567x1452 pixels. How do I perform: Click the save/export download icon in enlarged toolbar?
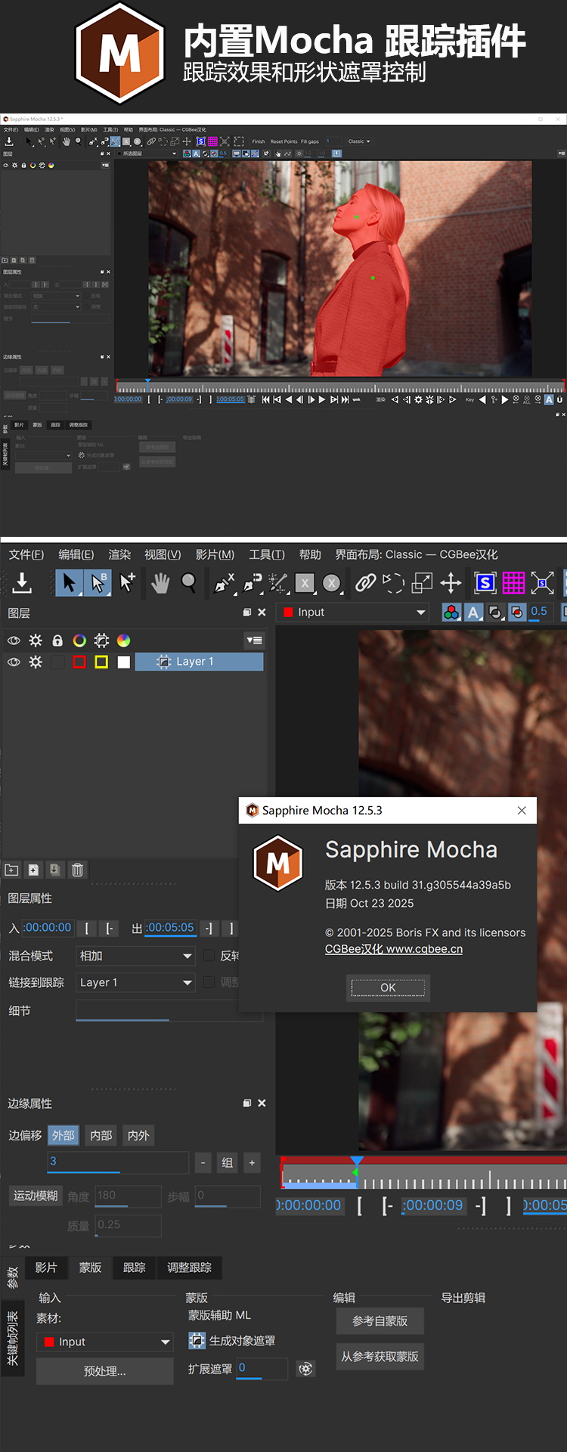pos(22,582)
